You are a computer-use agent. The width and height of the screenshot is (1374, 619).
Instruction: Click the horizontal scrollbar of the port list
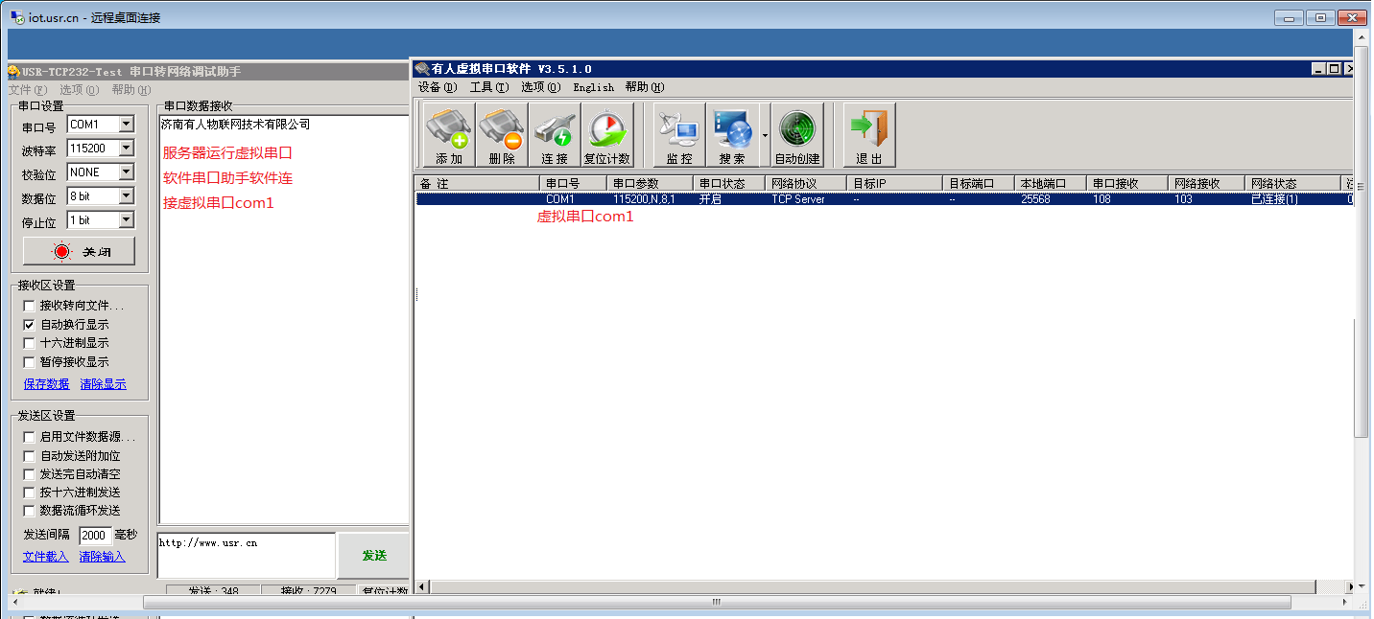pyautogui.click(x=864, y=586)
